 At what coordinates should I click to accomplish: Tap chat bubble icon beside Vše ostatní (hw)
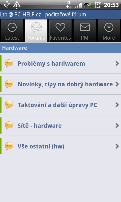[9, 146]
